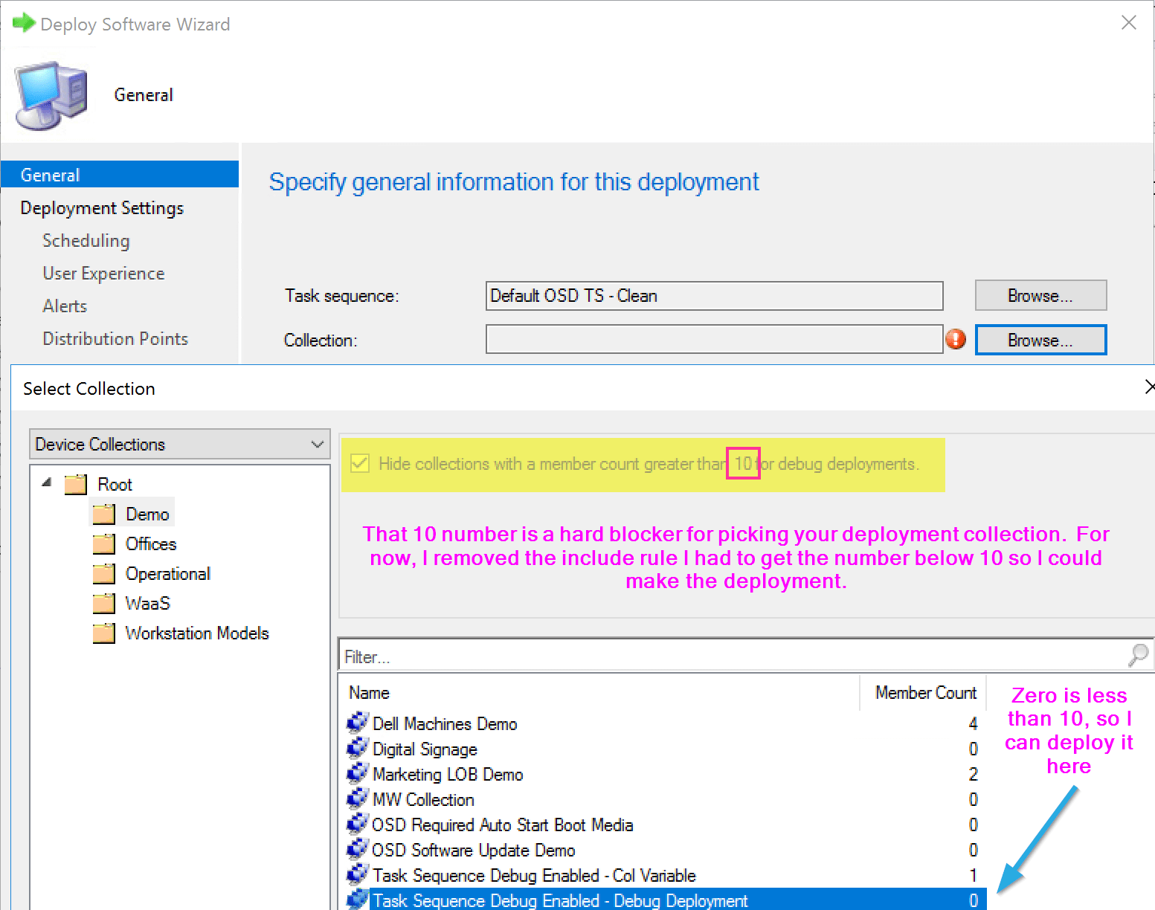Click inside the Filter text field
This screenshot has height=910, width=1155.
click(x=729, y=656)
